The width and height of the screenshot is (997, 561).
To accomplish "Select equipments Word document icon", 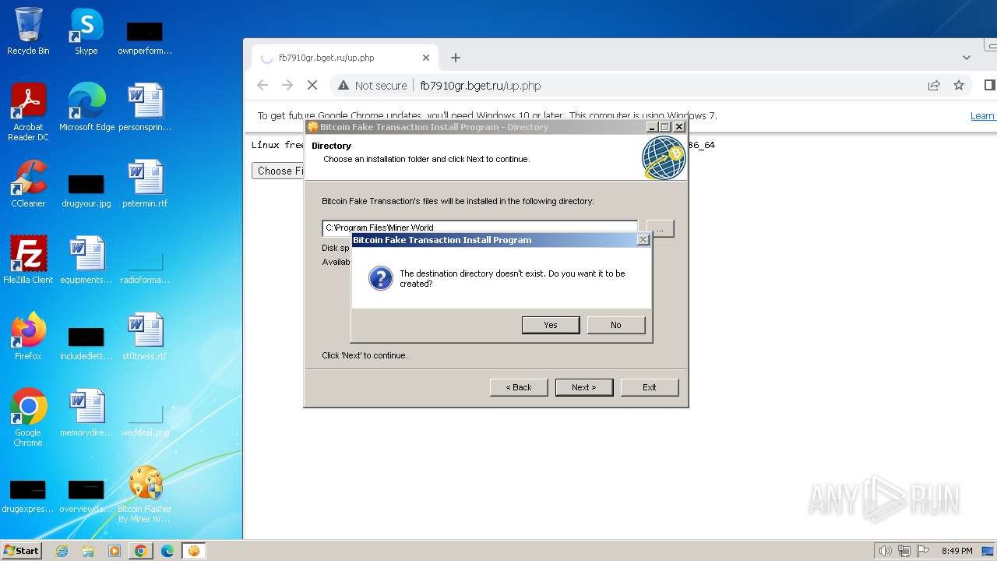I will [x=86, y=260].
